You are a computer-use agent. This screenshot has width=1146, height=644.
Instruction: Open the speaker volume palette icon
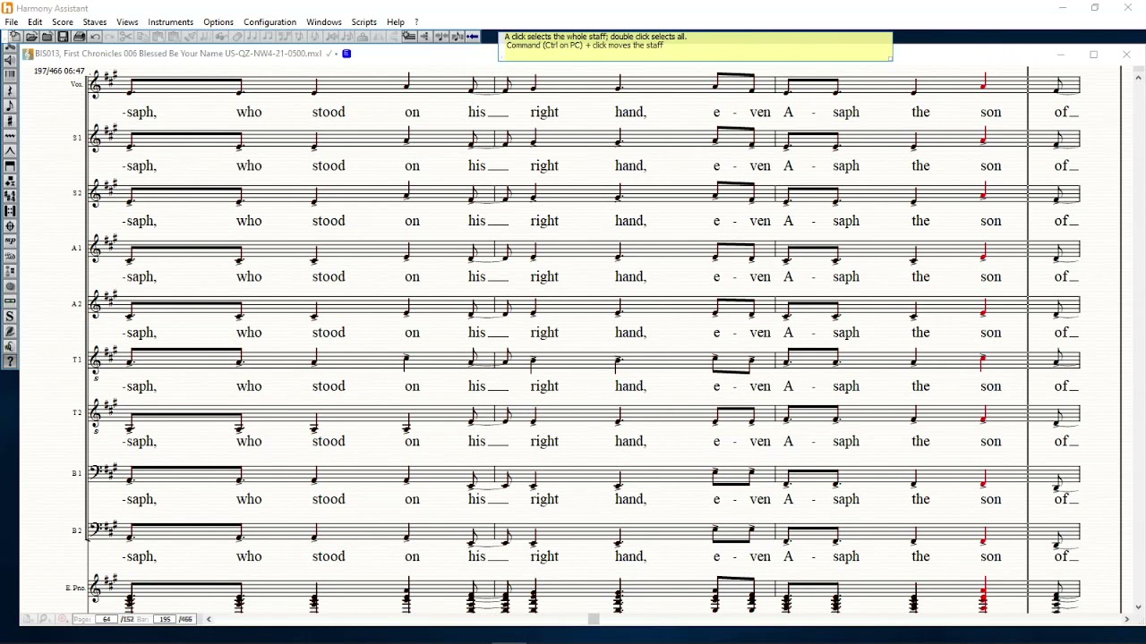pos(10,60)
